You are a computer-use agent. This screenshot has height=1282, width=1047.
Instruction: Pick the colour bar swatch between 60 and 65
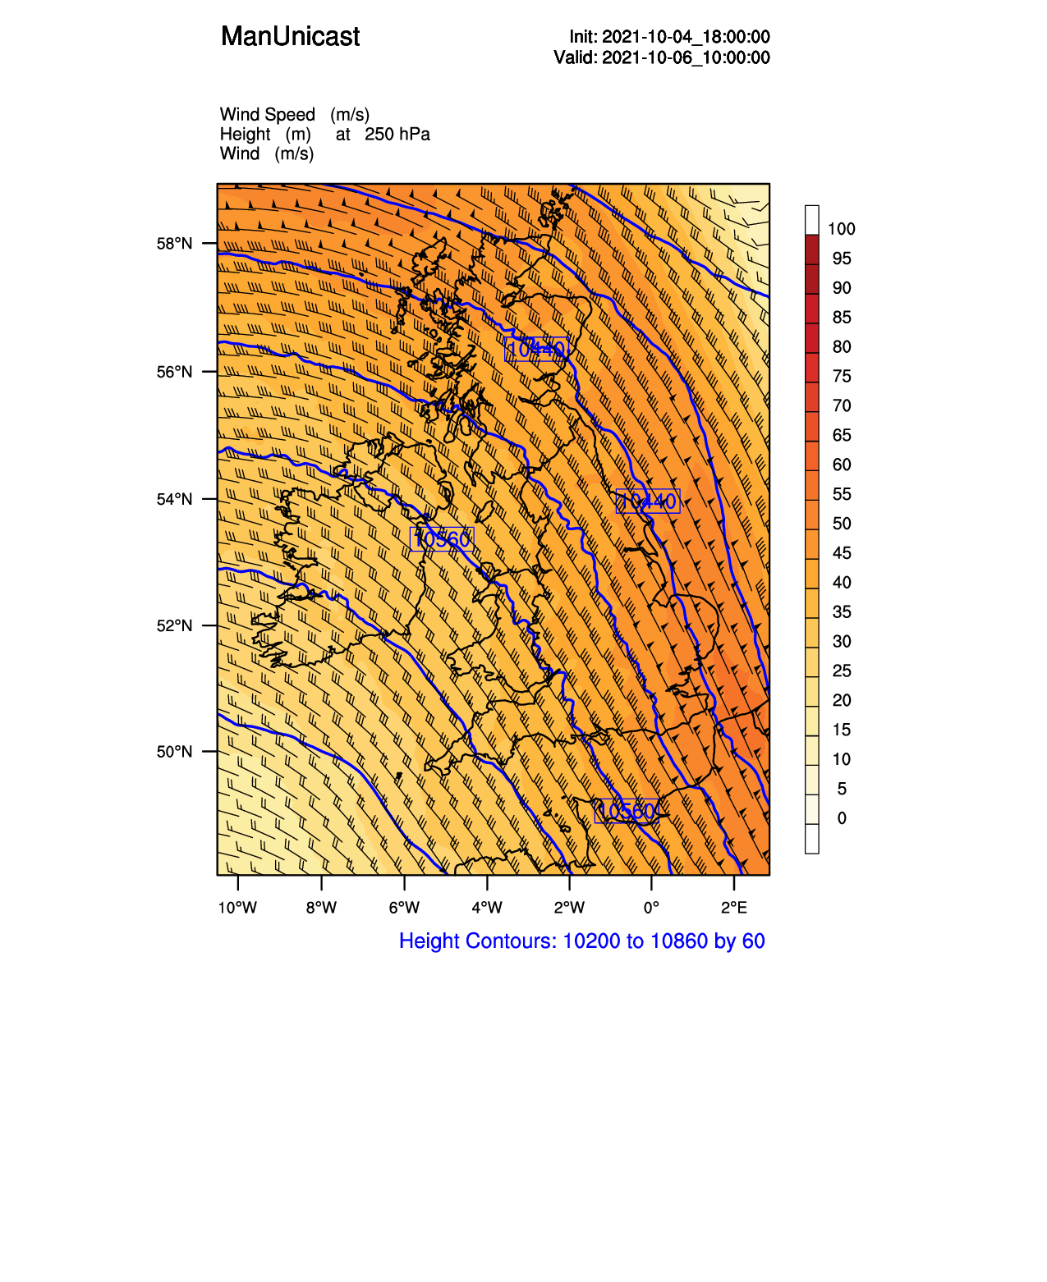pos(812,456)
